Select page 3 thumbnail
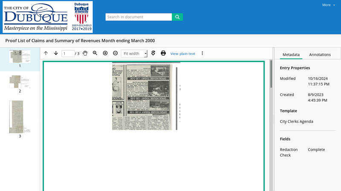Viewport: 341px width, 191px height. [x=20, y=117]
